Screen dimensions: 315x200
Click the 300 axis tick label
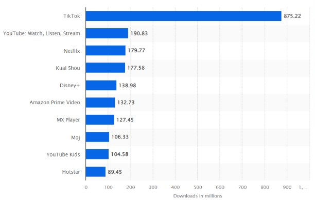pyautogui.click(x=153, y=187)
